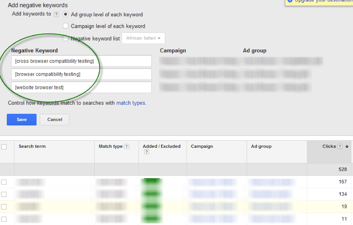Image resolution: width=353 pixels, height=225 pixels.
Task: Click the Added / Excluded help icon
Action: click(x=147, y=152)
